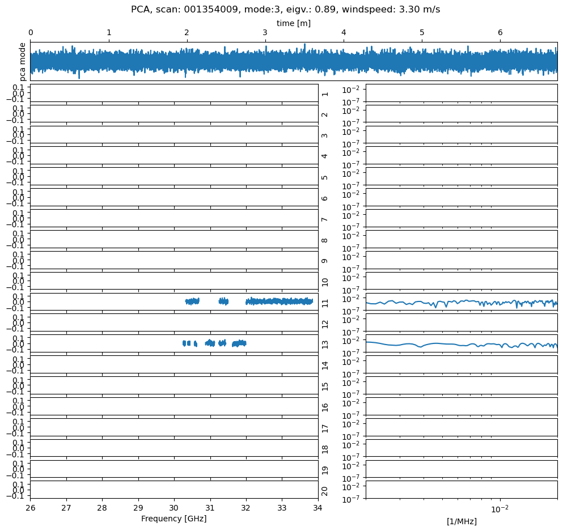Click the 34 tick label on the frequency axis
563x531 pixels.
tap(318, 507)
